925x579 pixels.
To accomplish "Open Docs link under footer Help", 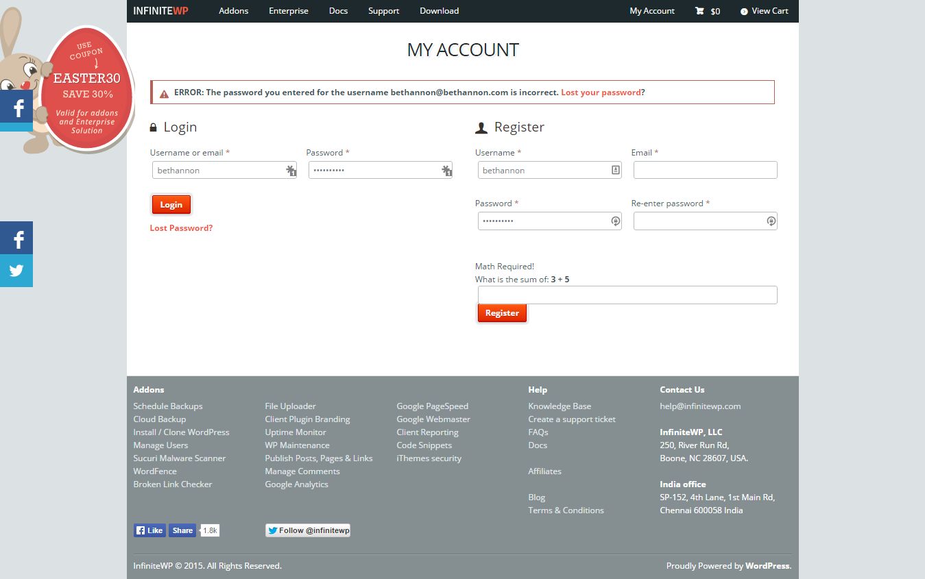I will point(538,445).
